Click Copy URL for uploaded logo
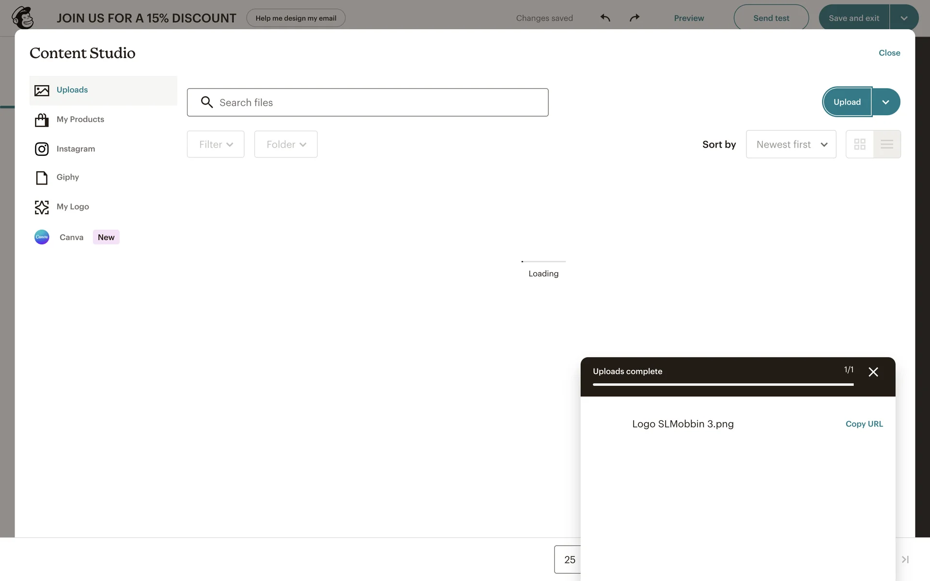The width and height of the screenshot is (930, 581). click(864, 424)
